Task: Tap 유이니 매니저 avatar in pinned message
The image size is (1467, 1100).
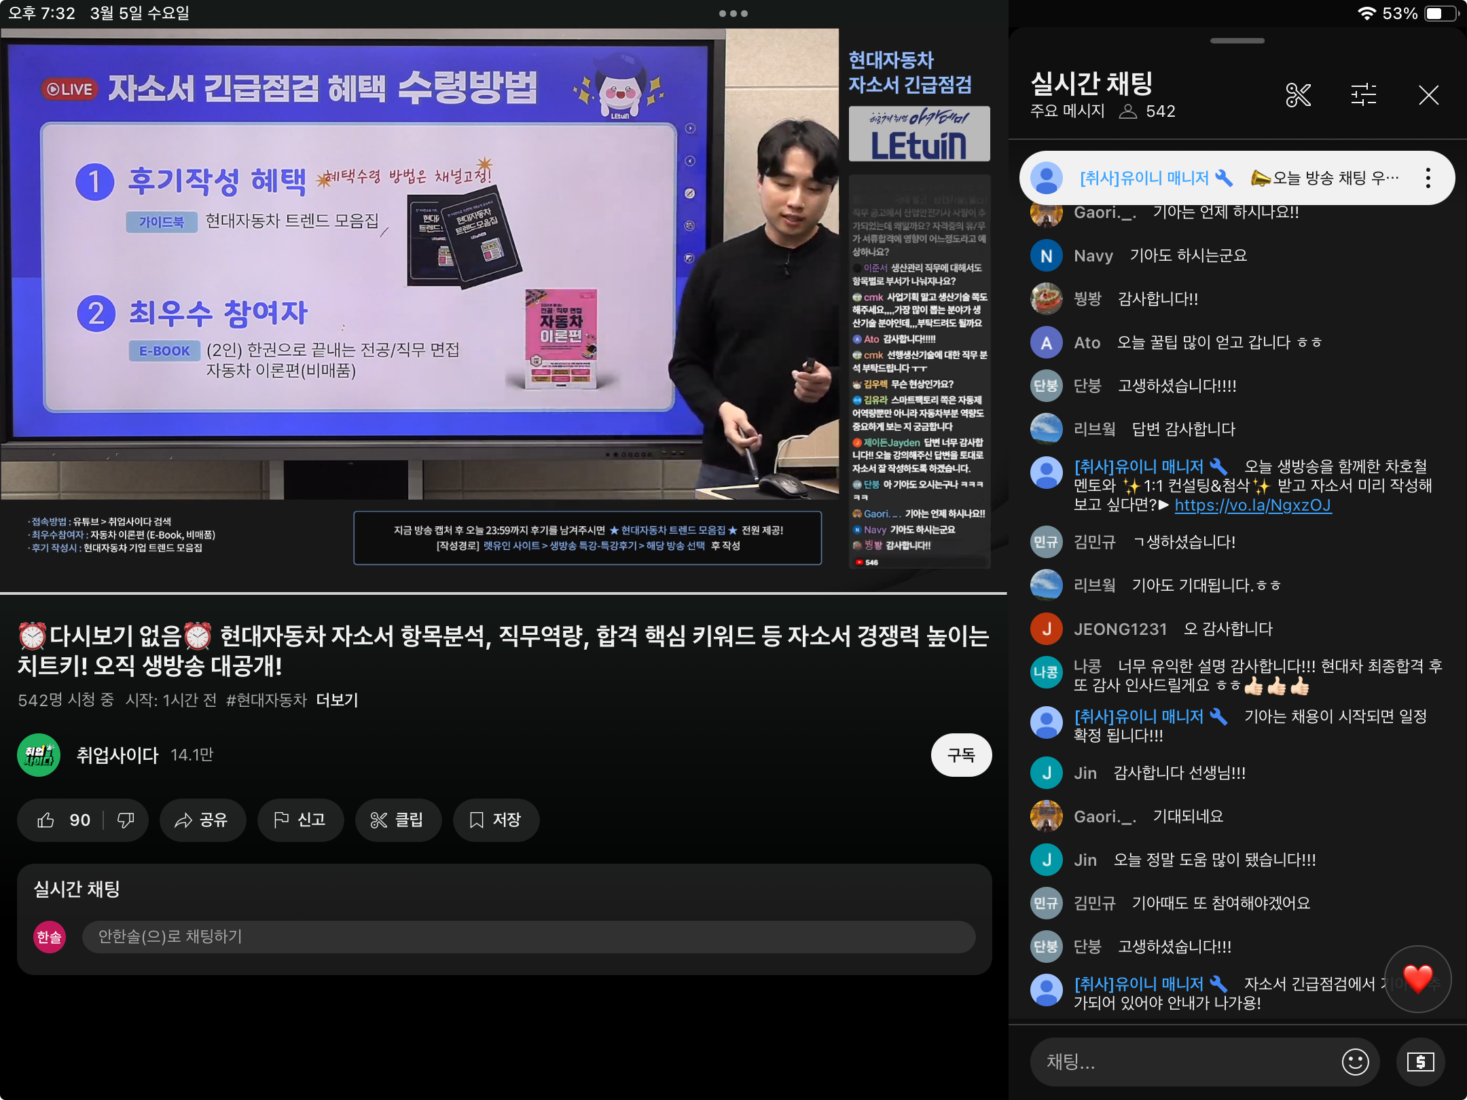Action: 1046,178
